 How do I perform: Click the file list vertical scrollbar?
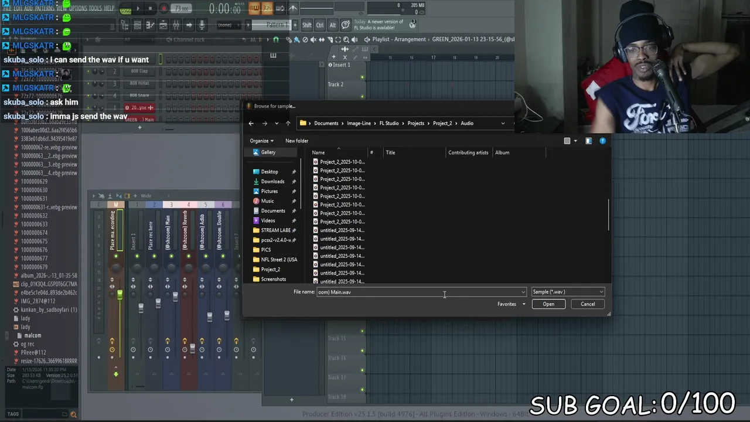[x=609, y=215]
